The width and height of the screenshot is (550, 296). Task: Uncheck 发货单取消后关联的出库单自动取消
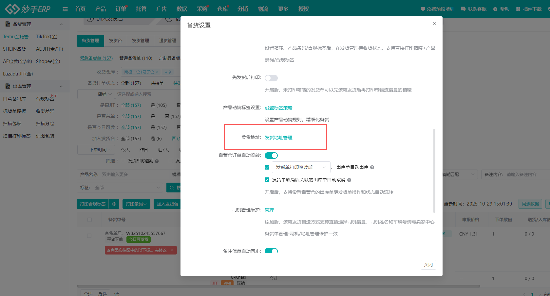267,179
